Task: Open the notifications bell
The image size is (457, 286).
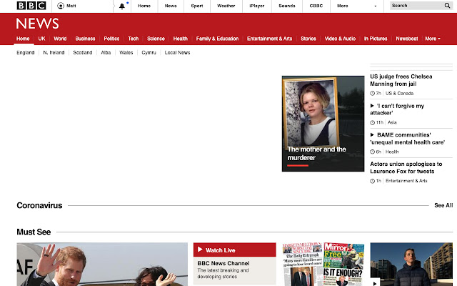Action: coord(122,6)
